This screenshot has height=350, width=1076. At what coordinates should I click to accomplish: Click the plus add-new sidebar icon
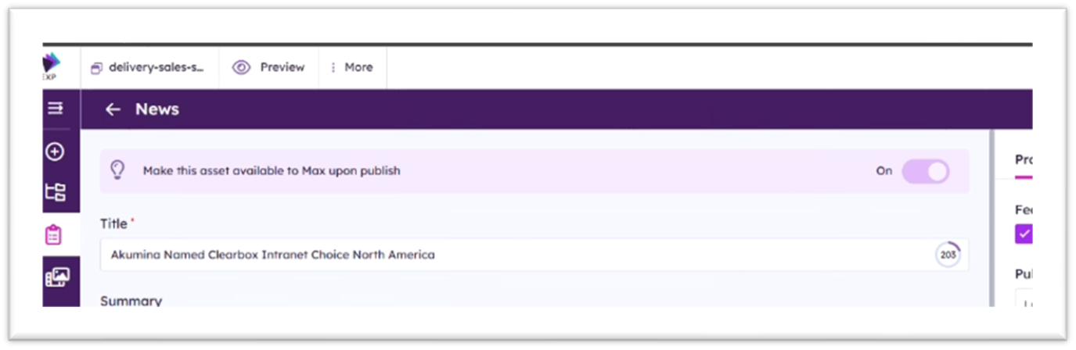55,152
